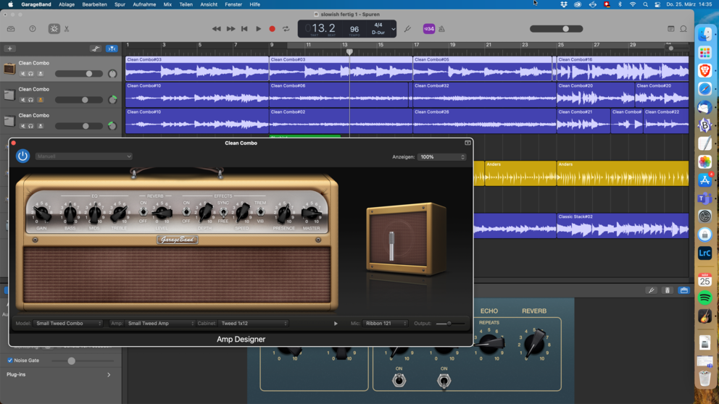Screen dimensions: 719x404
Task: Flip the EFFECTS on/off switch
Action: [x=186, y=212]
